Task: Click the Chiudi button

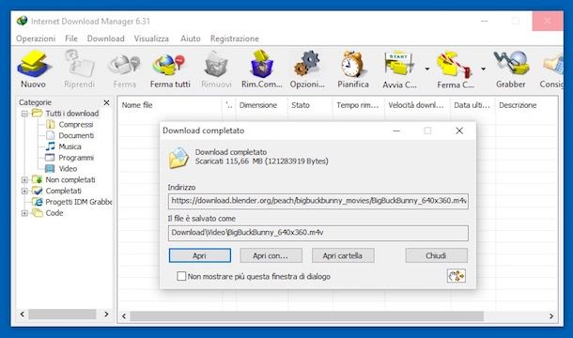Action: click(437, 255)
